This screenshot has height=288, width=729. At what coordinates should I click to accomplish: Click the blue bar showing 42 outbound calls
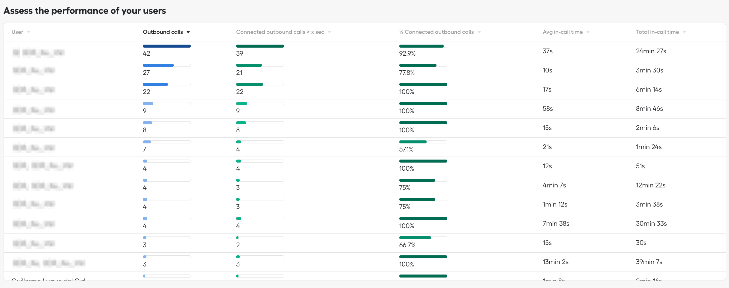click(x=167, y=46)
